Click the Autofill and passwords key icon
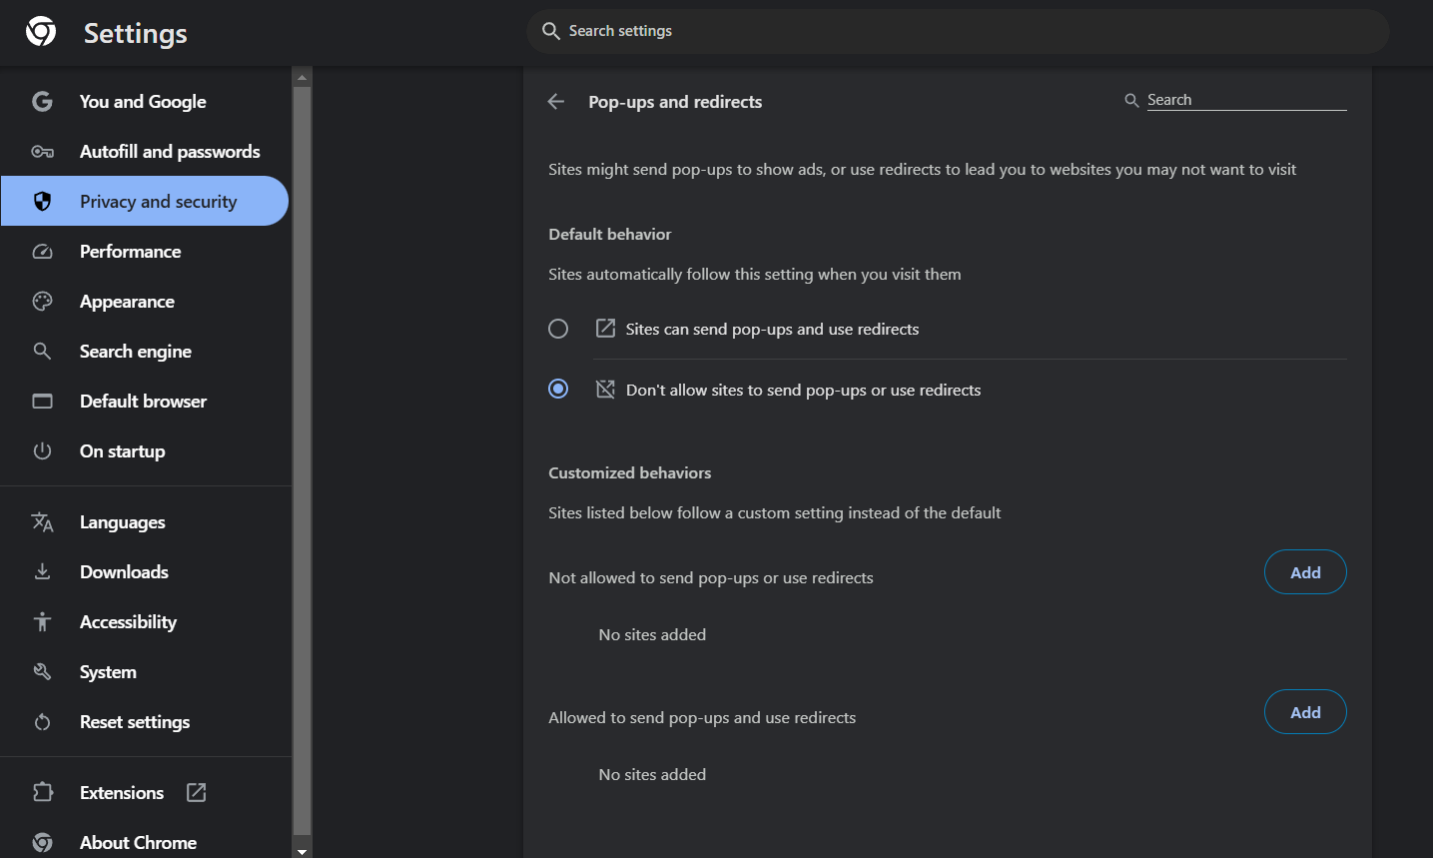The width and height of the screenshot is (1433, 858). click(42, 152)
